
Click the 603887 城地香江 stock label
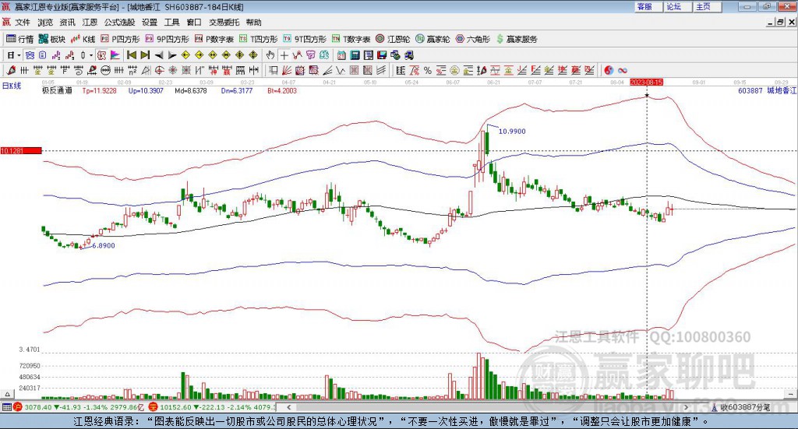[x=767, y=90]
